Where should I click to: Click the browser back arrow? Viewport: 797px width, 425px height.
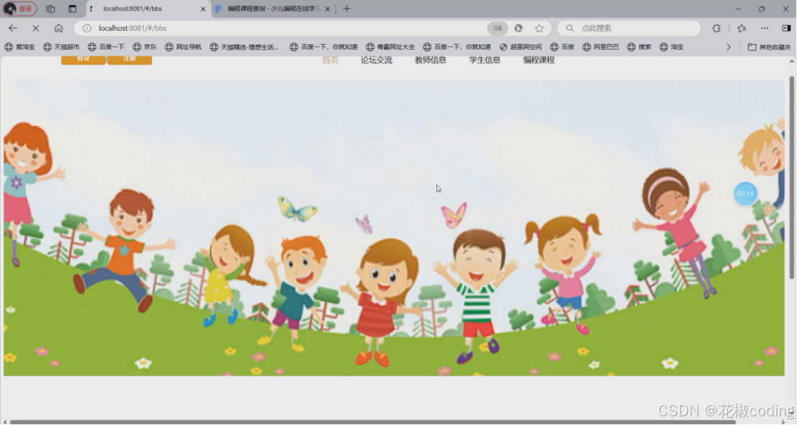[12, 28]
